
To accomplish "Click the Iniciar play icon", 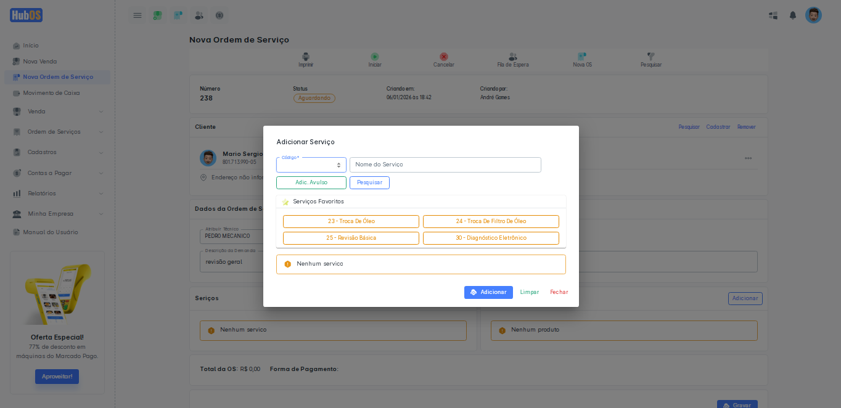I will pyautogui.click(x=375, y=57).
